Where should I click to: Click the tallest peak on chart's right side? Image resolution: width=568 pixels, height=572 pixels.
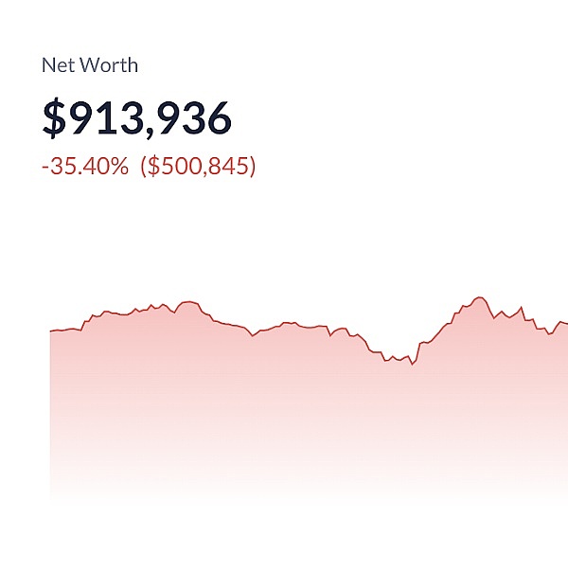click(x=480, y=297)
